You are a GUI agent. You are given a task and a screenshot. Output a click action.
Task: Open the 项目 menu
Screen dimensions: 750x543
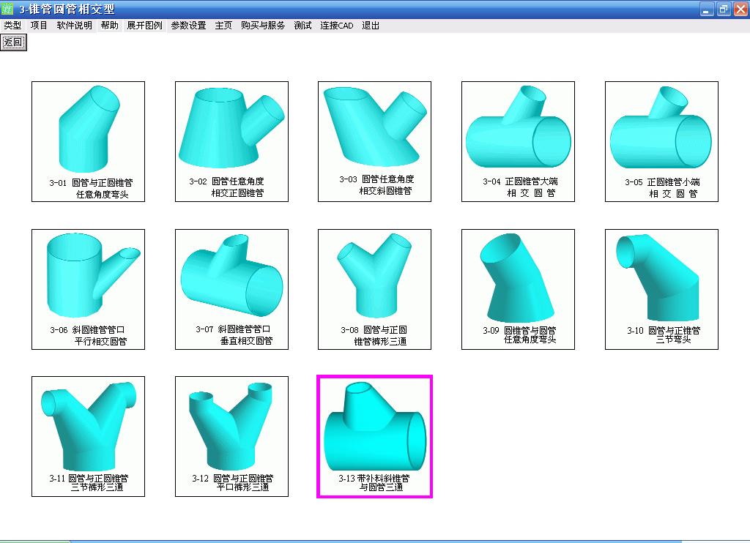(x=39, y=26)
